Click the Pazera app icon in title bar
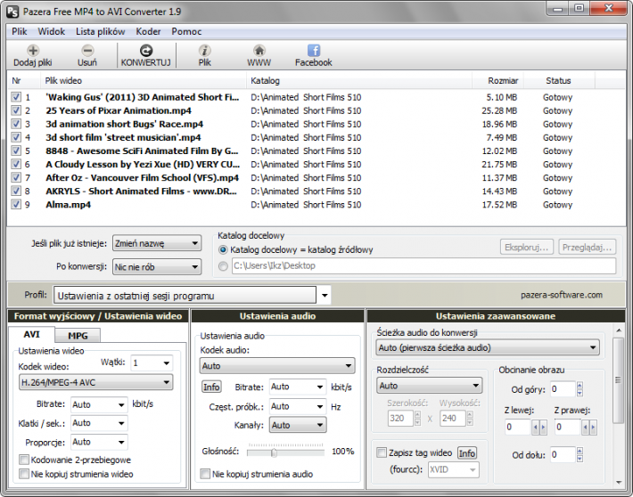Image resolution: width=633 pixels, height=497 pixels. tap(12, 12)
